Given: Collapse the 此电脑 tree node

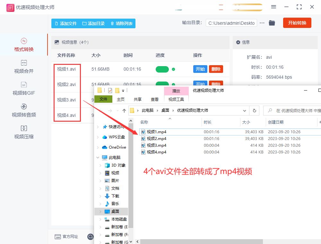Looking at the screenshot, I should coord(98,157).
